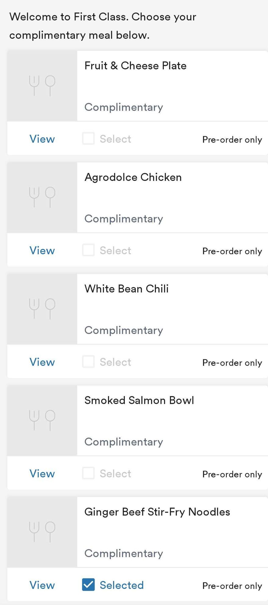Tick the Smoked Salmon Bowl Select checkbox
This screenshot has width=268, height=605.
[x=88, y=473]
